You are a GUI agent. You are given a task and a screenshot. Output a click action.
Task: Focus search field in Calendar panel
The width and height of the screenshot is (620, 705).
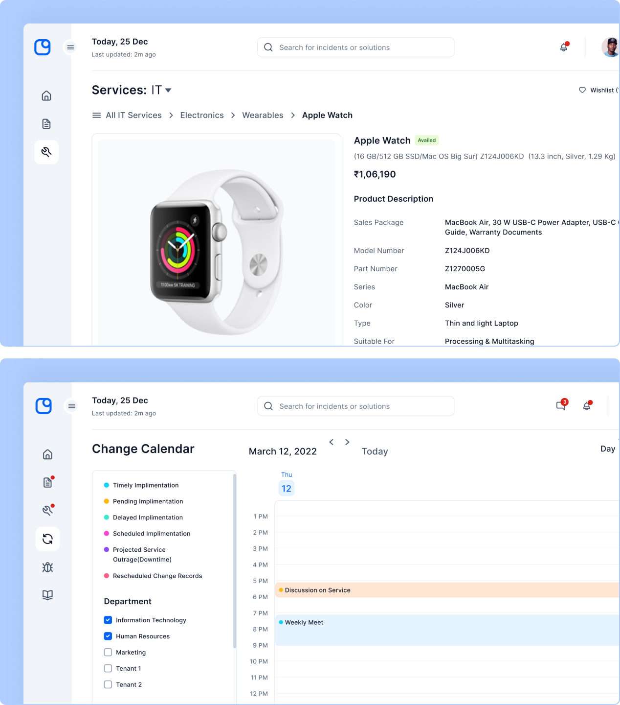coord(356,406)
